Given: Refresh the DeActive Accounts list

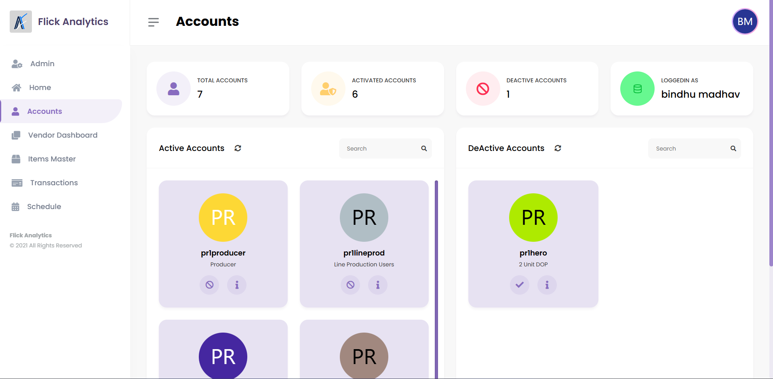Looking at the screenshot, I should pyautogui.click(x=558, y=148).
